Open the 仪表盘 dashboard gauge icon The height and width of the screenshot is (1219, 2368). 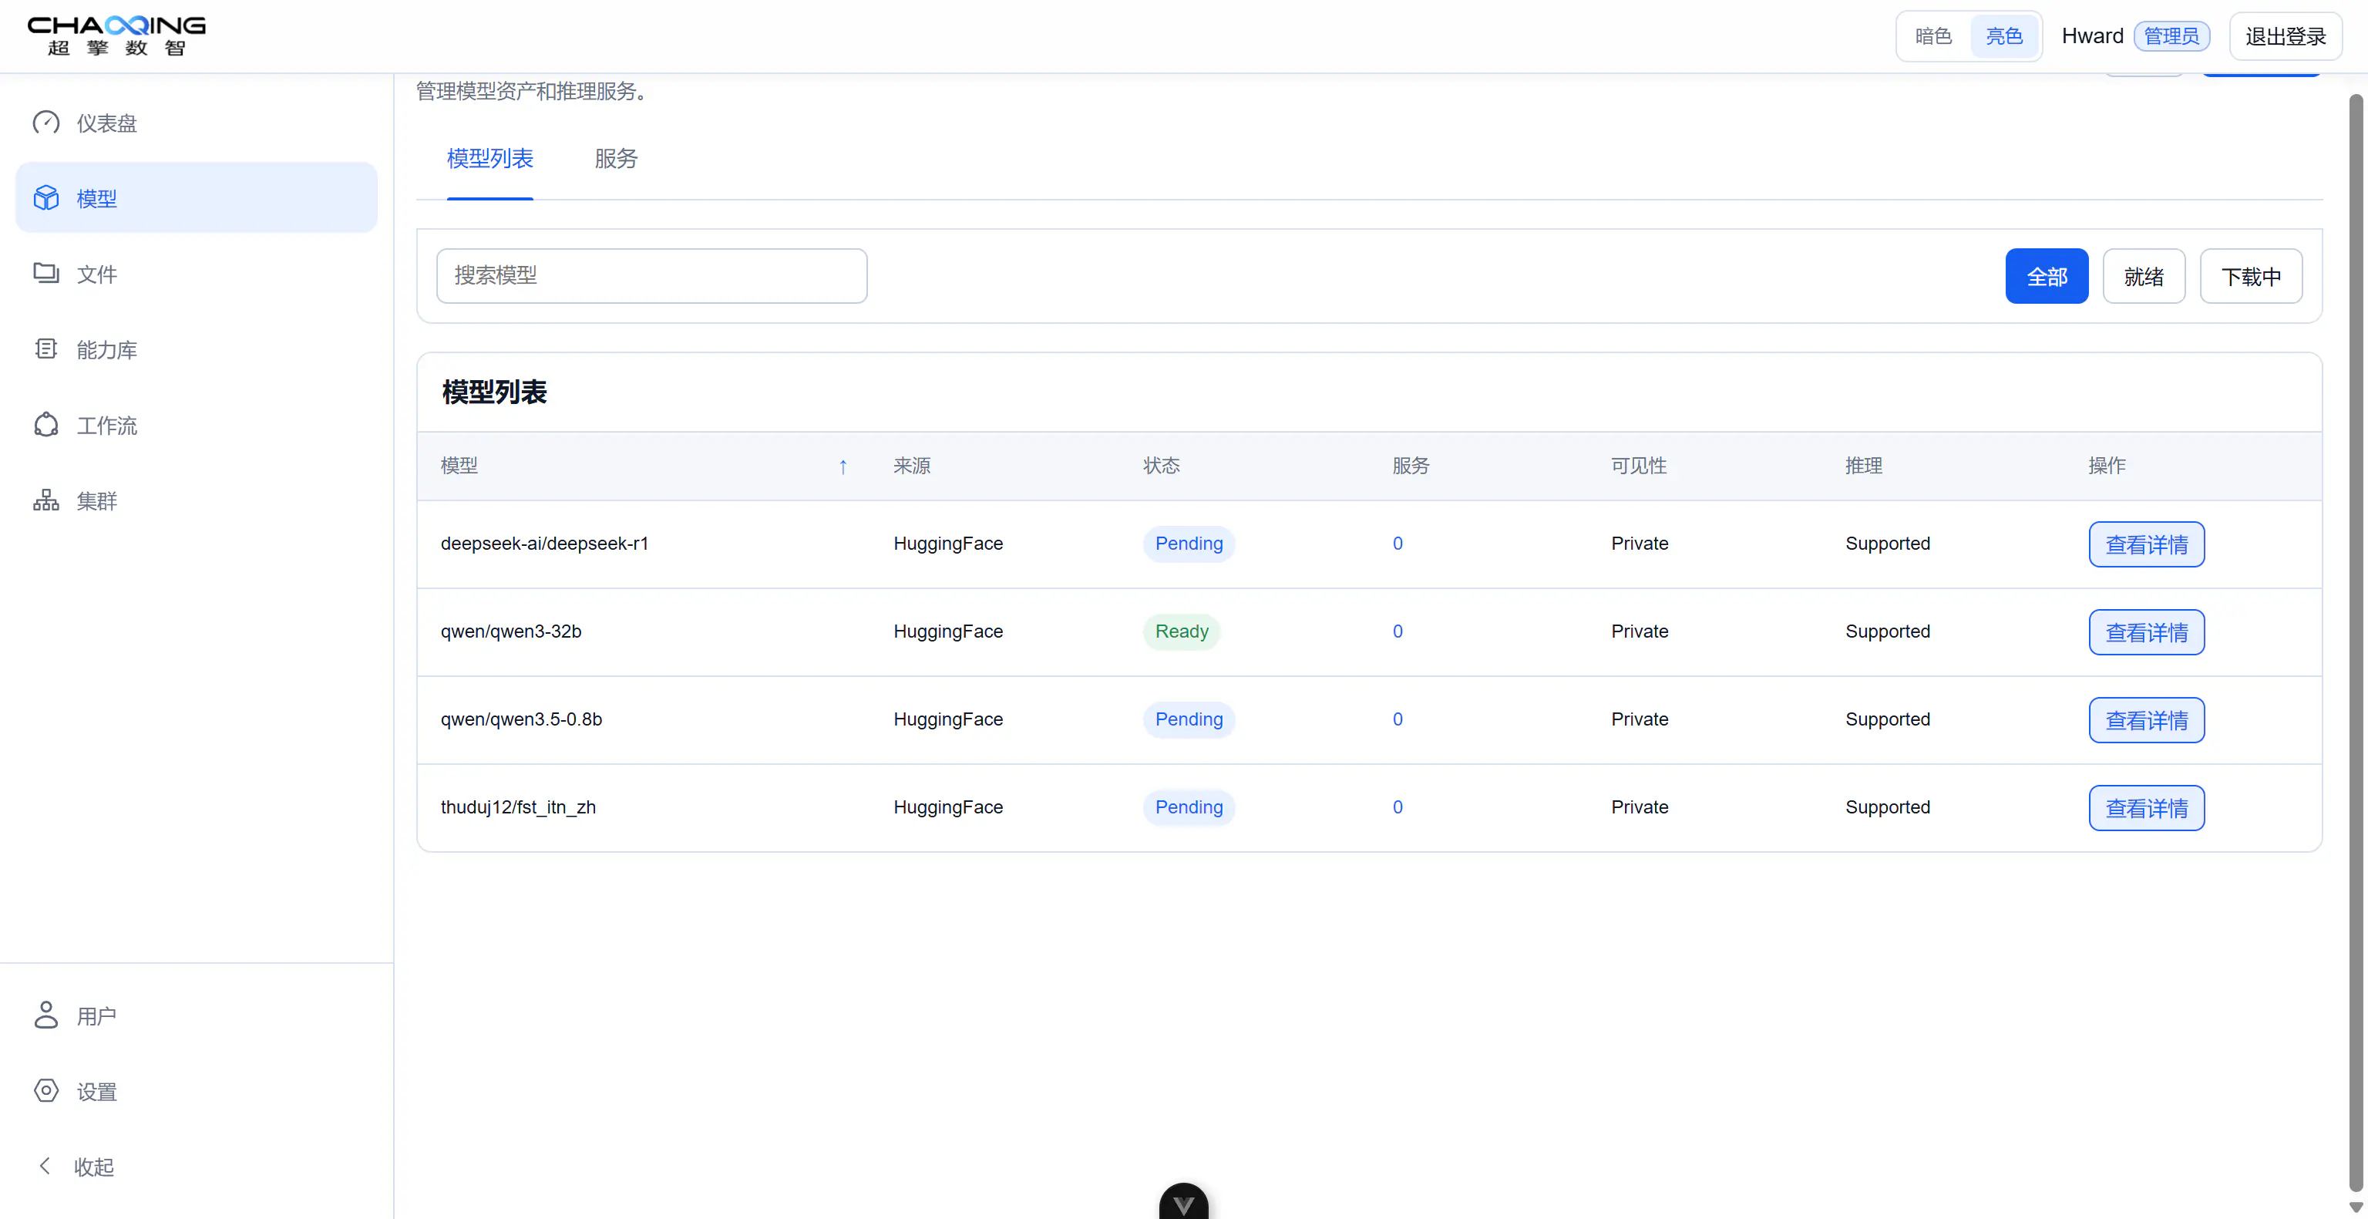[46, 123]
